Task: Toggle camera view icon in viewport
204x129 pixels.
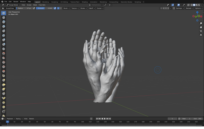Action: tap(201, 31)
